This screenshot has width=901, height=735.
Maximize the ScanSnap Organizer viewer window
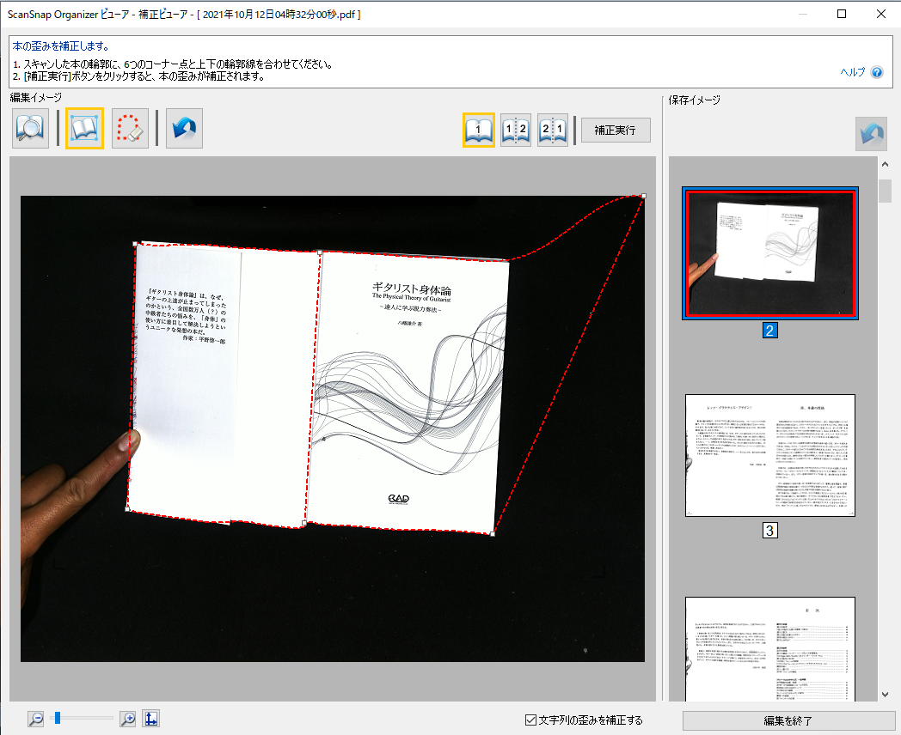[x=841, y=14]
